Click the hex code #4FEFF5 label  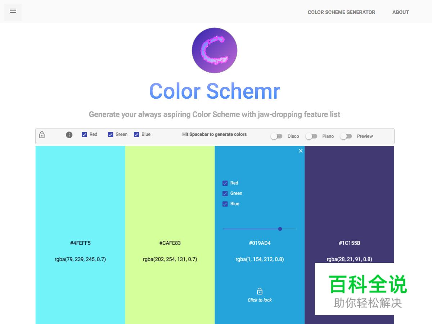(80, 243)
